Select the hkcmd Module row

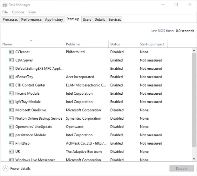(96, 94)
